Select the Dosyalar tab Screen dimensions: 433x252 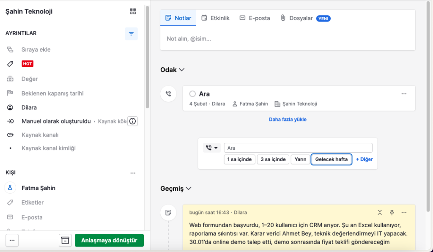[296, 18]
